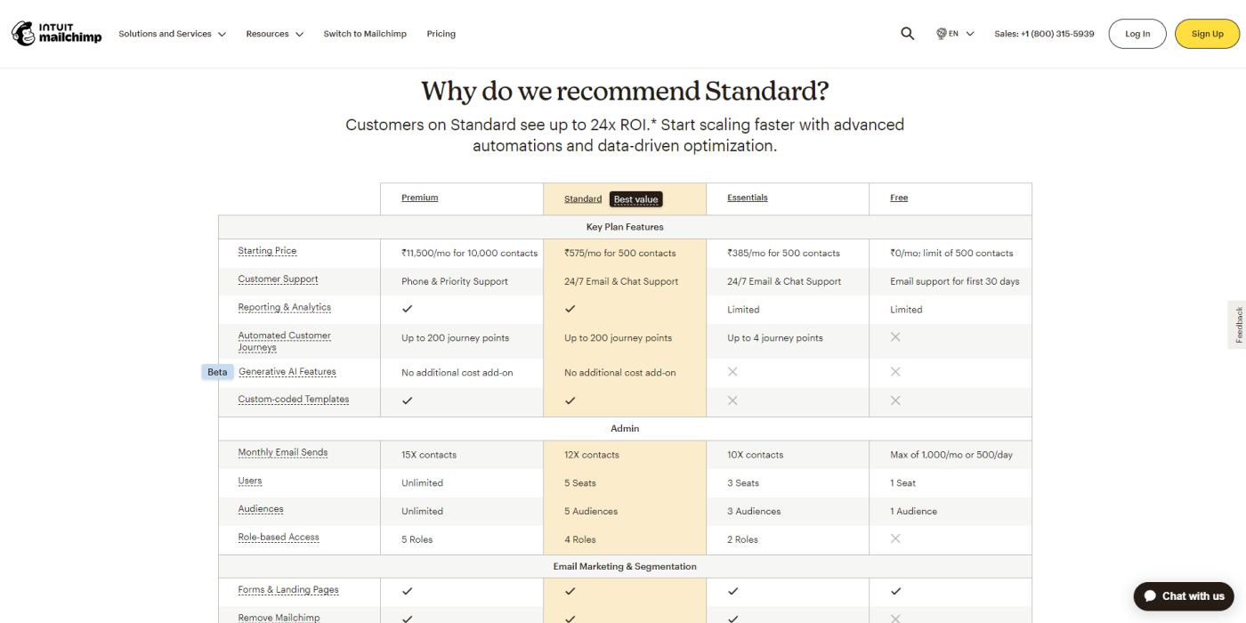Click the Reporting & Analytics feature label

click(284, 308)
